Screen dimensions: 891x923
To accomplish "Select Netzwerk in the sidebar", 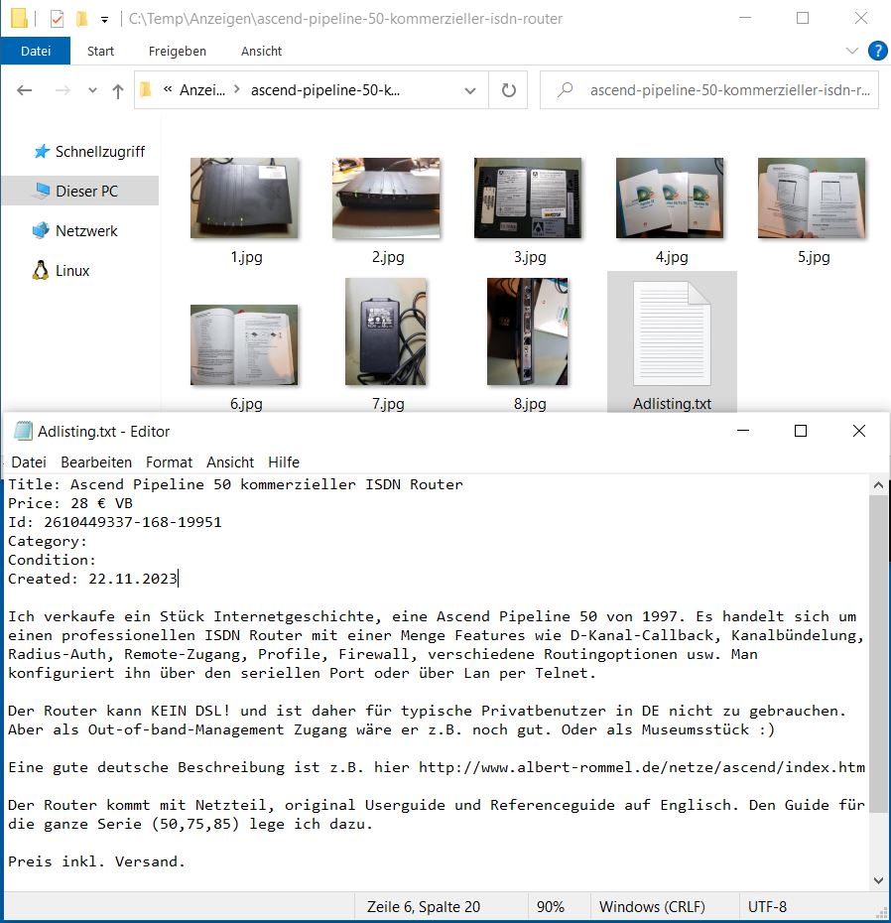I will pyautogui.click(x=86, y=231).
